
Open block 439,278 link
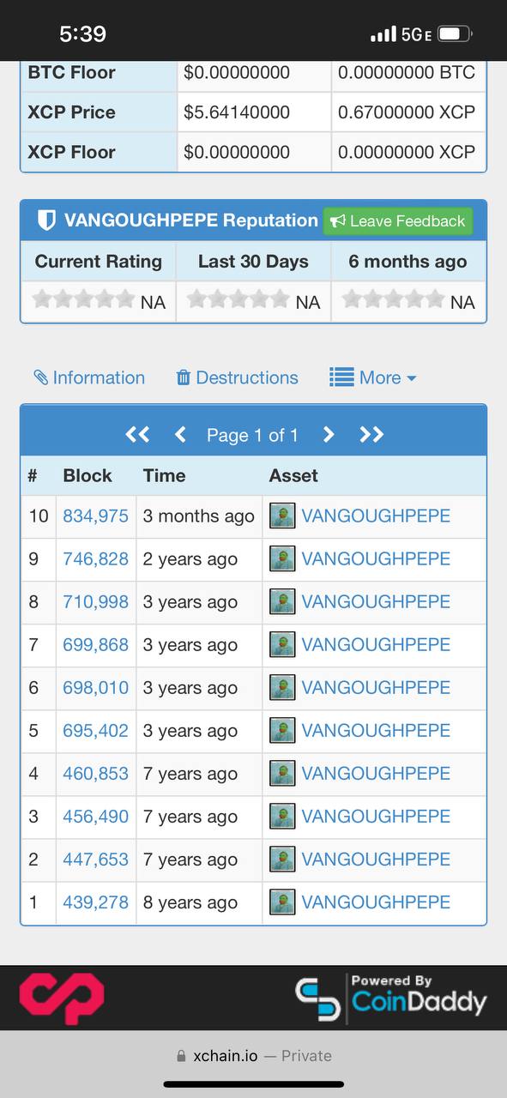tap(95, 902)
